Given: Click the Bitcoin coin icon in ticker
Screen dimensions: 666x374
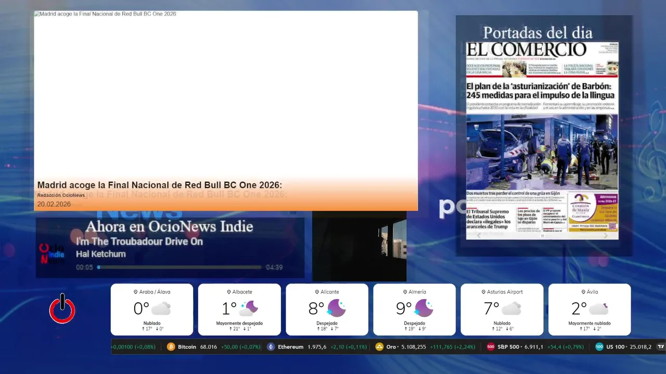Looking at the screenshot, I should pos(171,347).
